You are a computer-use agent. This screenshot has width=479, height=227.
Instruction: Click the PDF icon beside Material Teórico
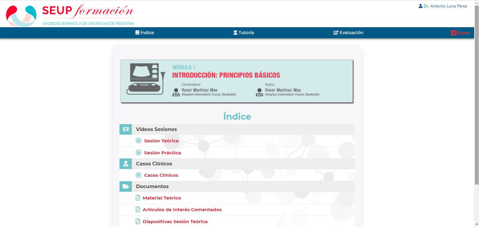[x=138, y=198]
